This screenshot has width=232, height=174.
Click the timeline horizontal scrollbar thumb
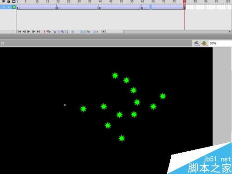pos(115,32)
